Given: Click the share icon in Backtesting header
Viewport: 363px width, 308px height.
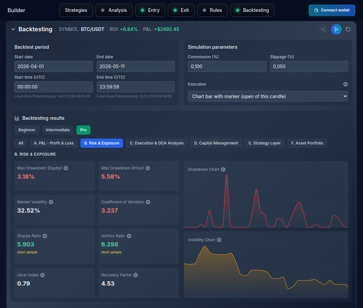Looking at the screenshot, I should click(x=323, y=29).
